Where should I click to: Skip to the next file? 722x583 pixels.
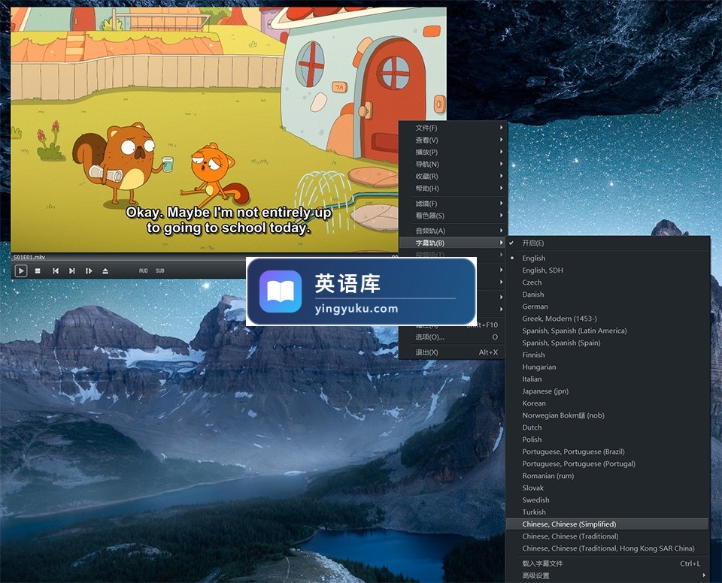pos(72,271)
